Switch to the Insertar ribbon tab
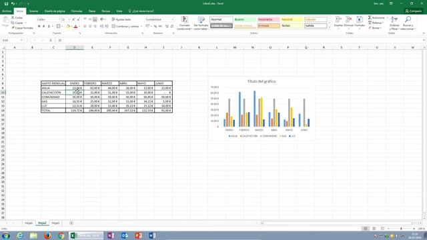Viewport: 427px width, 240px height. [x=34, y=11]
